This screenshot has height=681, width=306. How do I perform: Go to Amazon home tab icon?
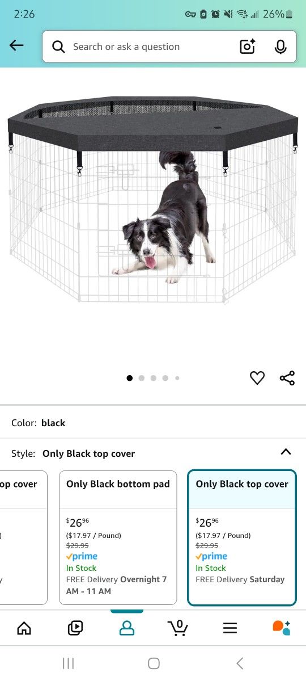coord(24,628)
